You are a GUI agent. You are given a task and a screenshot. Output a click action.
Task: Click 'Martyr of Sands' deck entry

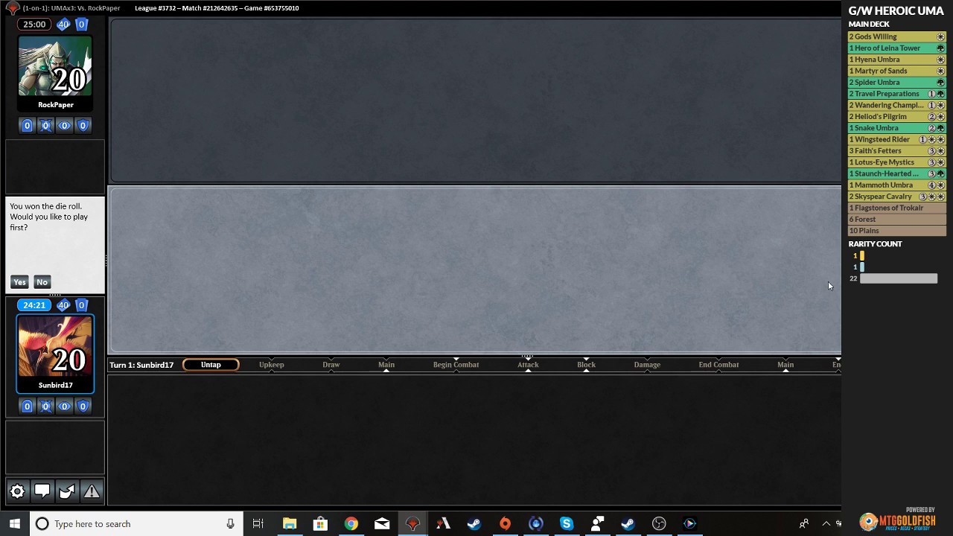tap(897, 71)
